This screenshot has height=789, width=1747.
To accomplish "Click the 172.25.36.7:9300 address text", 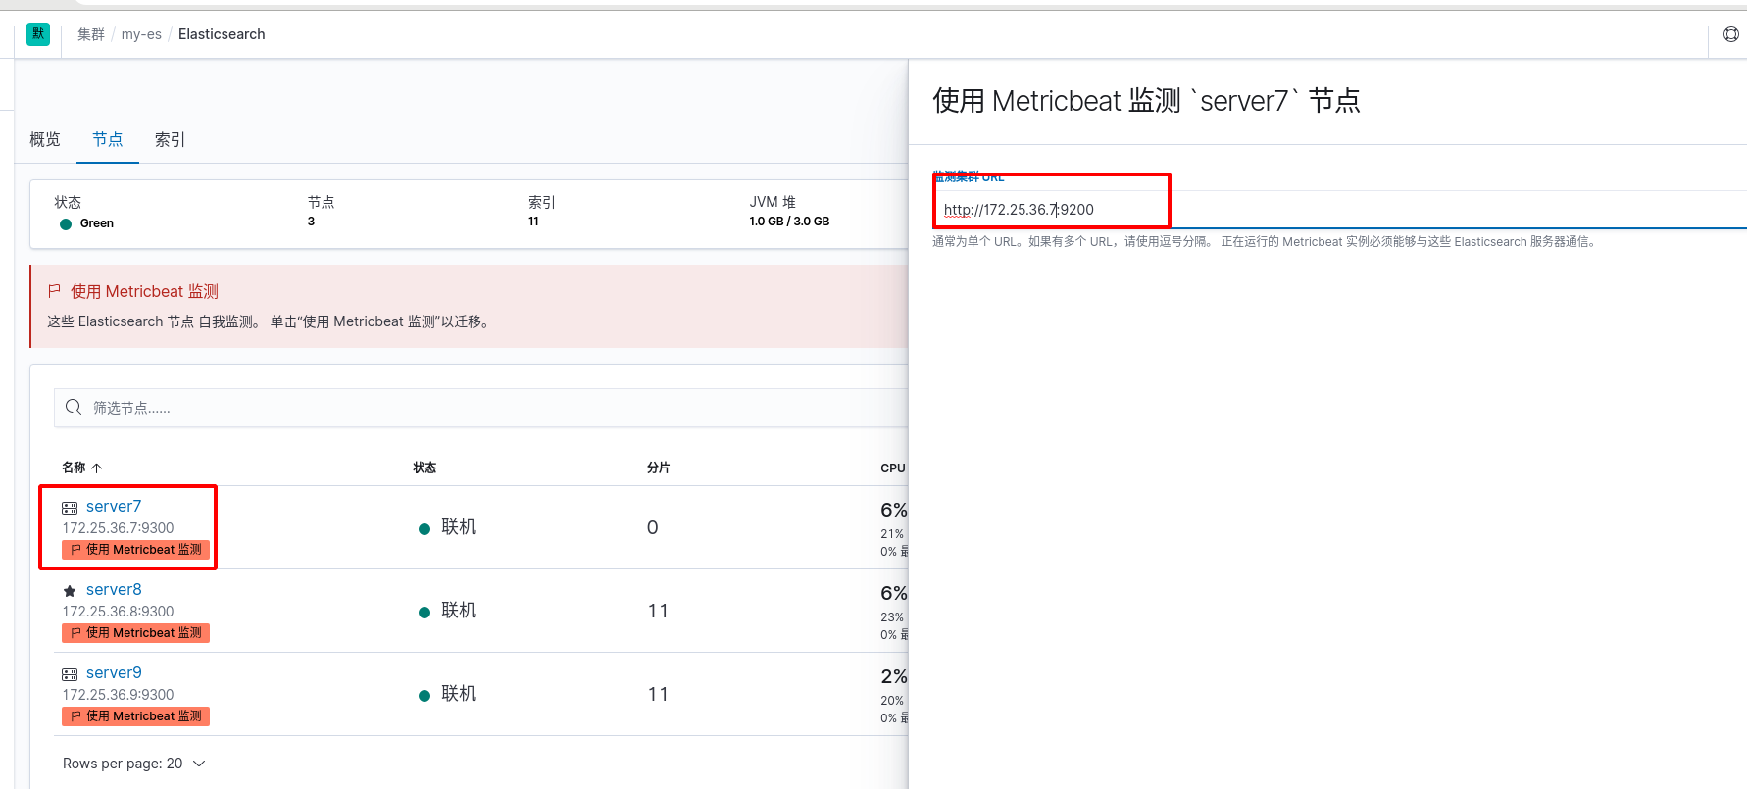I will pos(118,528).
